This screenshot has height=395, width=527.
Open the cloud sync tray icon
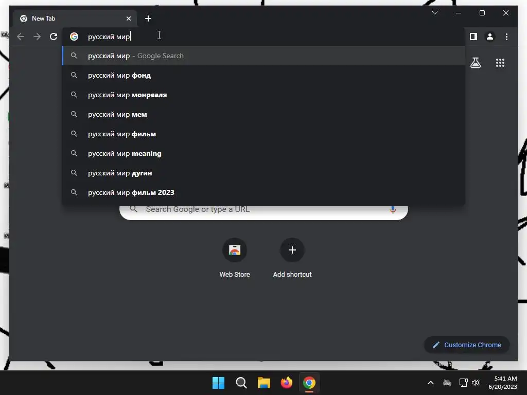tap(447, 383)
